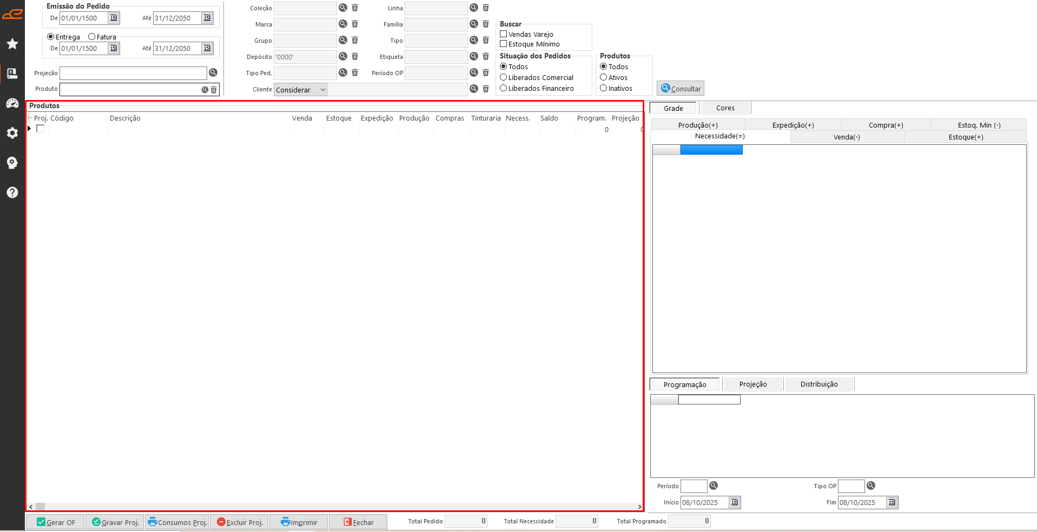
Task: Expand the Cliente Considerar dropdown
Action: tap(322, 90)
